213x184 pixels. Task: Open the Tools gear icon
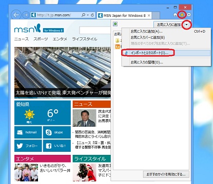pos(189,15)
